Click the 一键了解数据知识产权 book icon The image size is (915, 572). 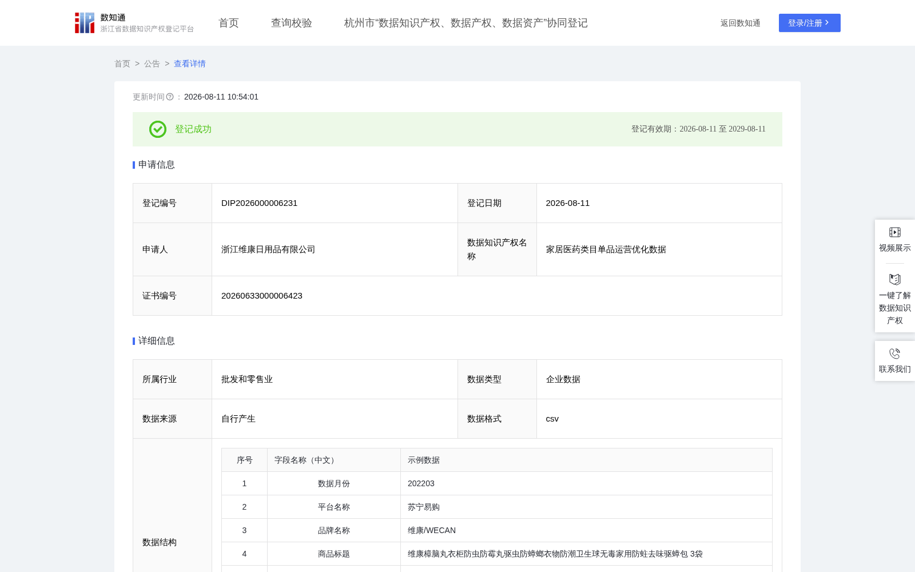point(895,280)
